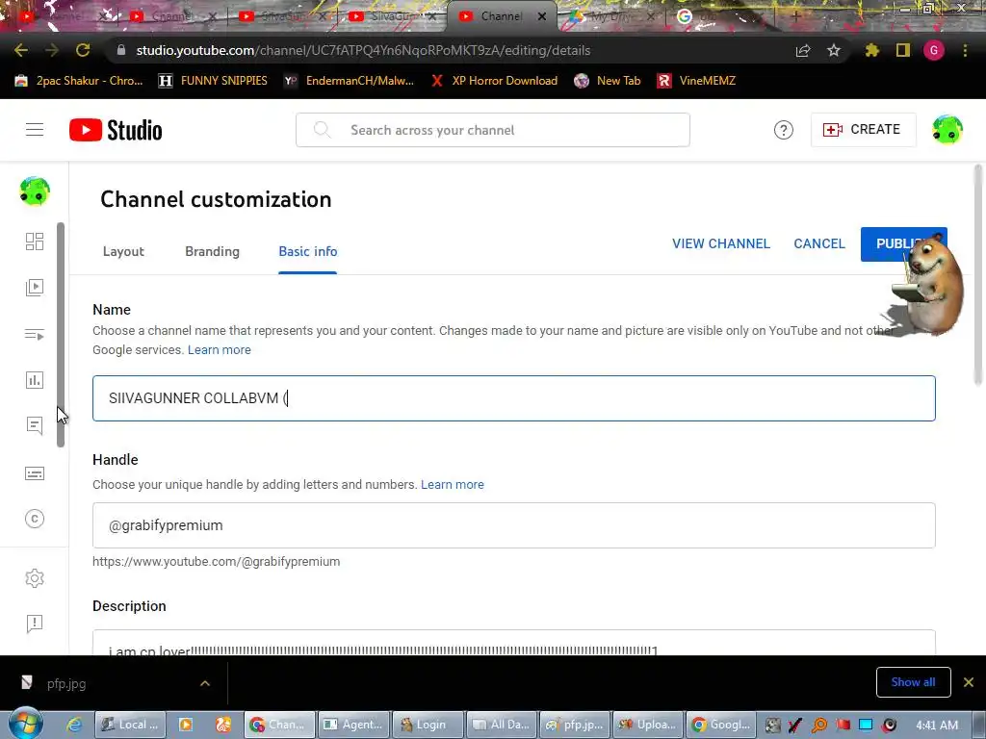Image resolution: width=986 pixels, height=739 pixels.
Task: Open Dashboard from the sidebar
Action: point(35,242)
